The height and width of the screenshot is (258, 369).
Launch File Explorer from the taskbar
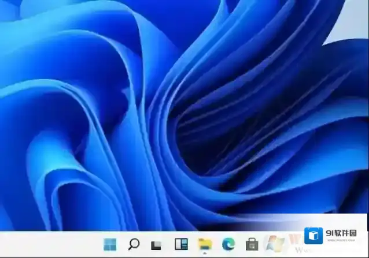click(x=204, y=244)
